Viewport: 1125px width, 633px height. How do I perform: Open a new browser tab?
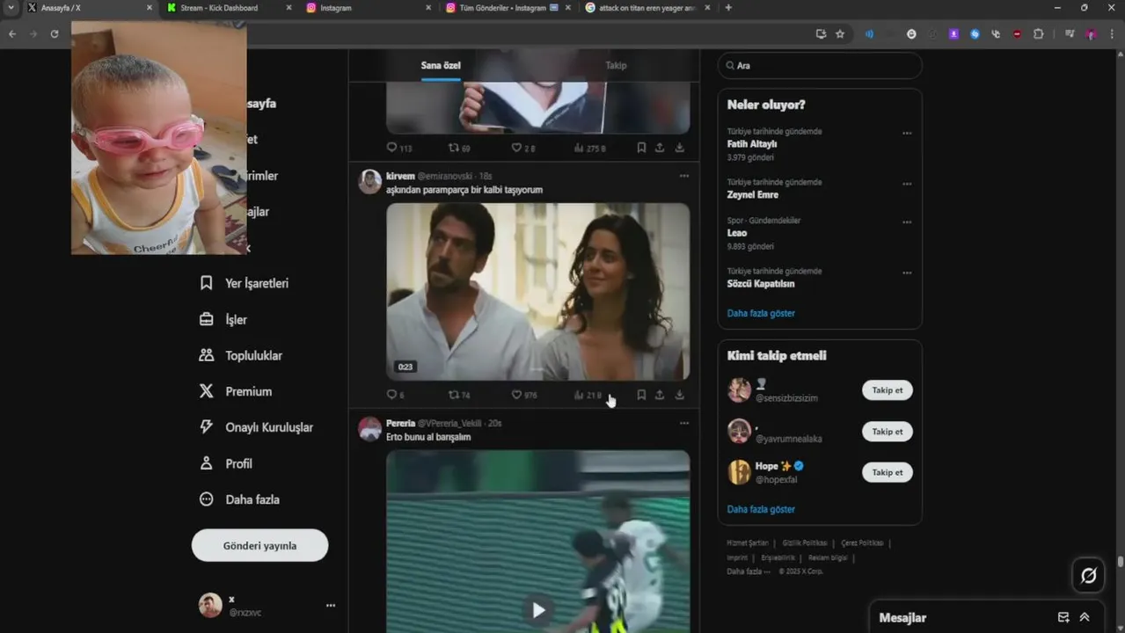coord(728,8)
